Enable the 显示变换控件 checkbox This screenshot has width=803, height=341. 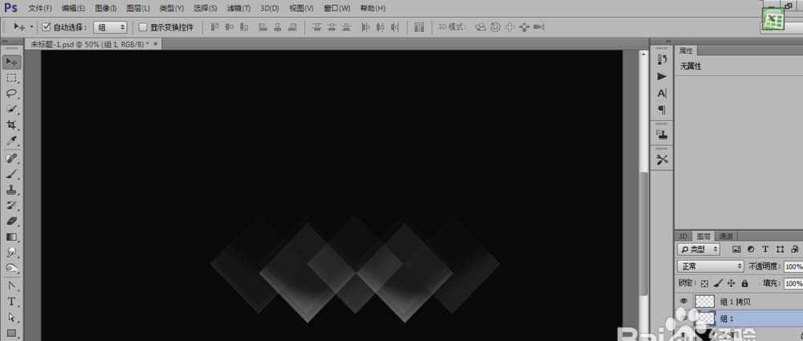(x=143, y=27)
